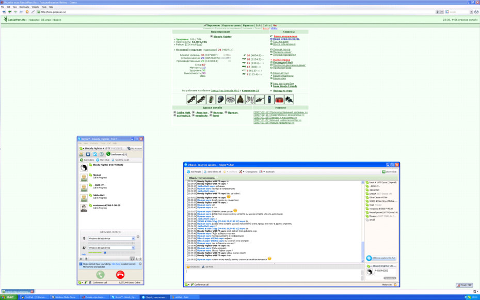Screen dimensions: 480x300
Task: Open the Bookmarks menu in Opera
Action: click(x=24, y=7)
